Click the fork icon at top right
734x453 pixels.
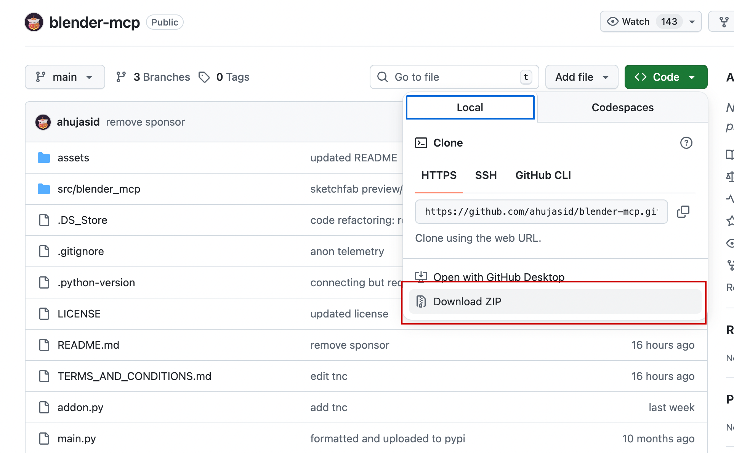[724, 22]
